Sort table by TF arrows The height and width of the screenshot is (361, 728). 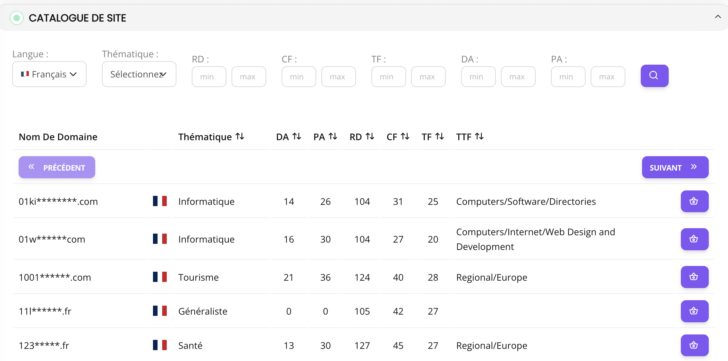tap(440, 137)
